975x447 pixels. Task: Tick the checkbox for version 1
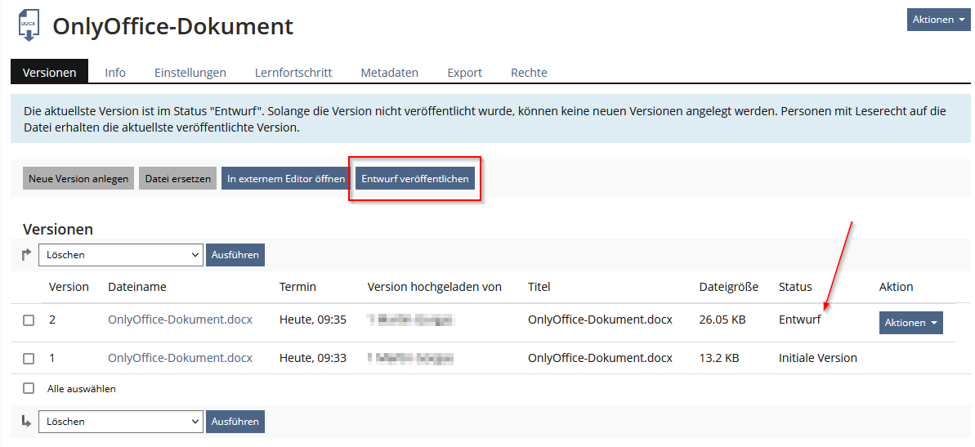tap(29, 359)
